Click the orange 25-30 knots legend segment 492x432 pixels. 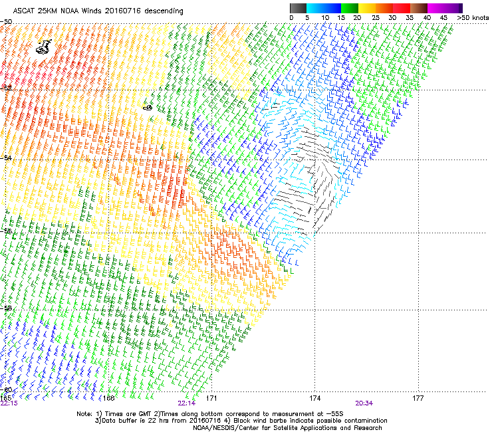pos(384,8)
